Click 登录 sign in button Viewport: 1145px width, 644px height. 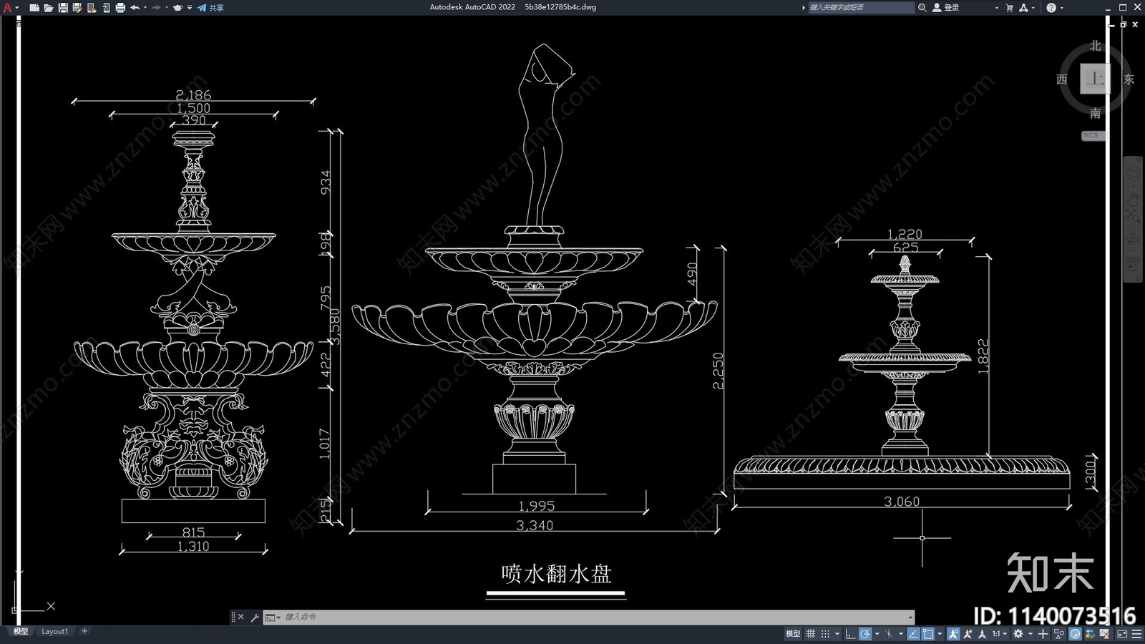click(946, 7)
